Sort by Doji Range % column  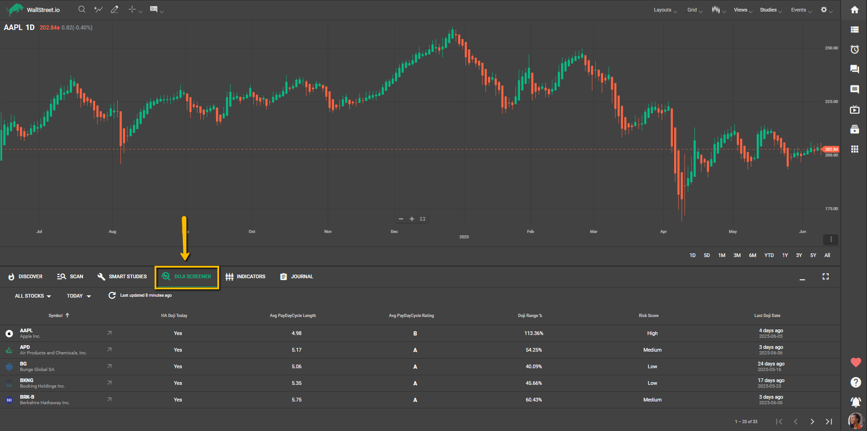click(530, 316)
